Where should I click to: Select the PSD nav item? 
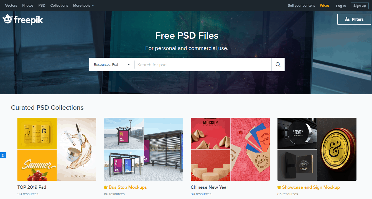[42, 6]
